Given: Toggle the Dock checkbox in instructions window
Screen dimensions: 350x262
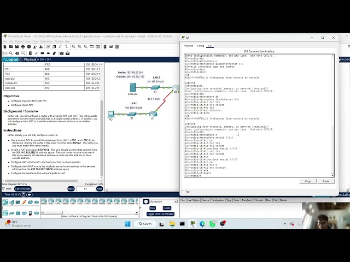Looking at the screenshot, I should point(4,189).
